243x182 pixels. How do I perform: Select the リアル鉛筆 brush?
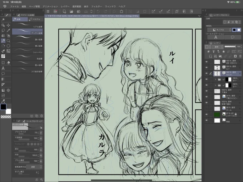(x=28, y=25)
